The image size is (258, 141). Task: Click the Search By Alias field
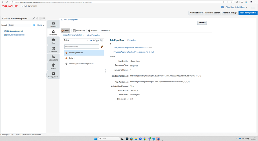[x=82, y=47]
